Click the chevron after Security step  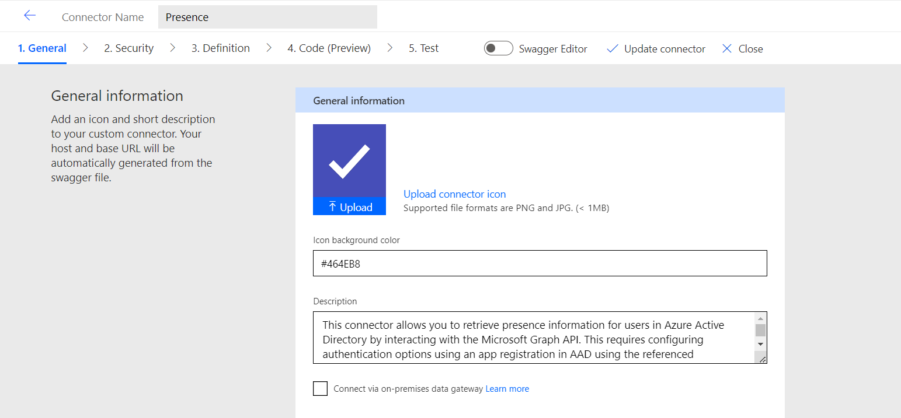(173, 48)
